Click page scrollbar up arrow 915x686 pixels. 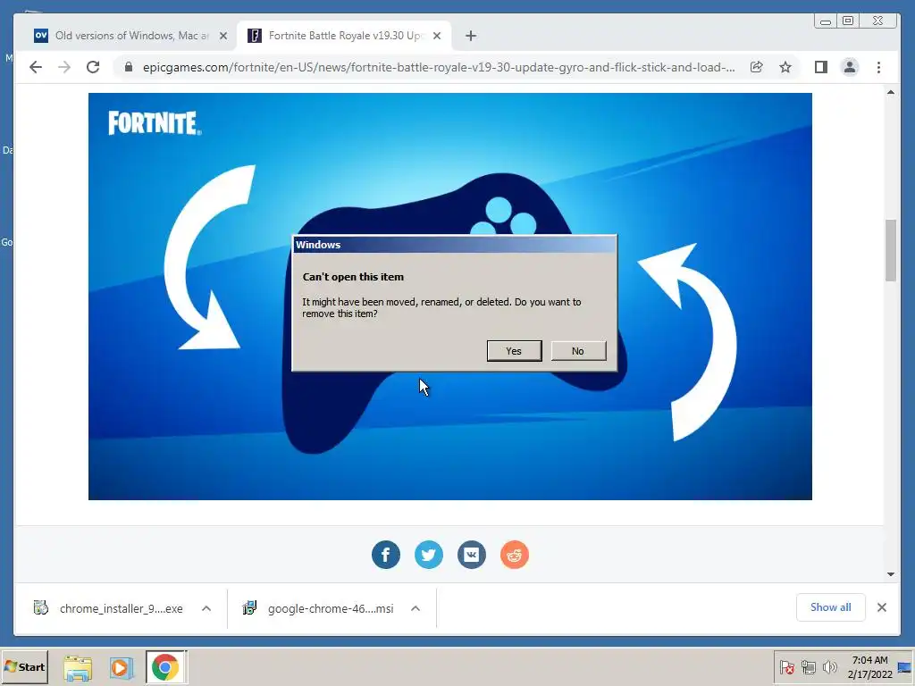[x=891, y=92]
